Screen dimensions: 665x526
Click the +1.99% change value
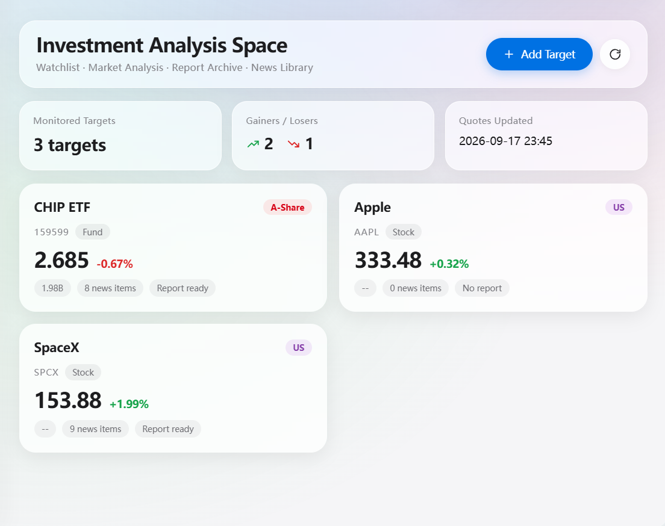129,404
